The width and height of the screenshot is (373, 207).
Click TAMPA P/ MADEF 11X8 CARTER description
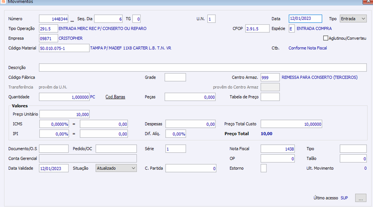tap(131, 48)
